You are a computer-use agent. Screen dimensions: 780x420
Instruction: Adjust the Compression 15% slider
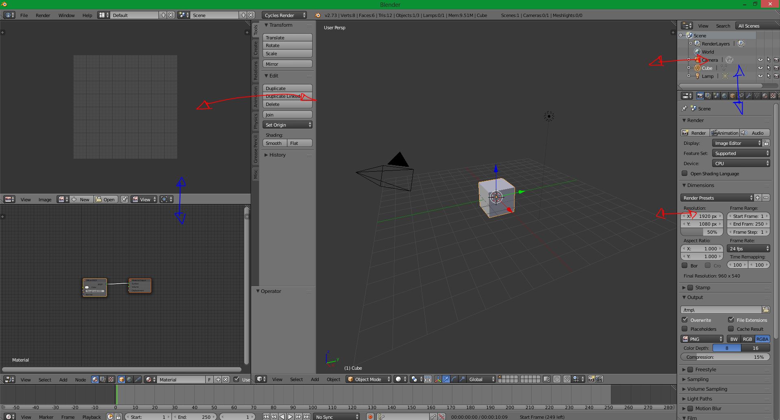725,357
